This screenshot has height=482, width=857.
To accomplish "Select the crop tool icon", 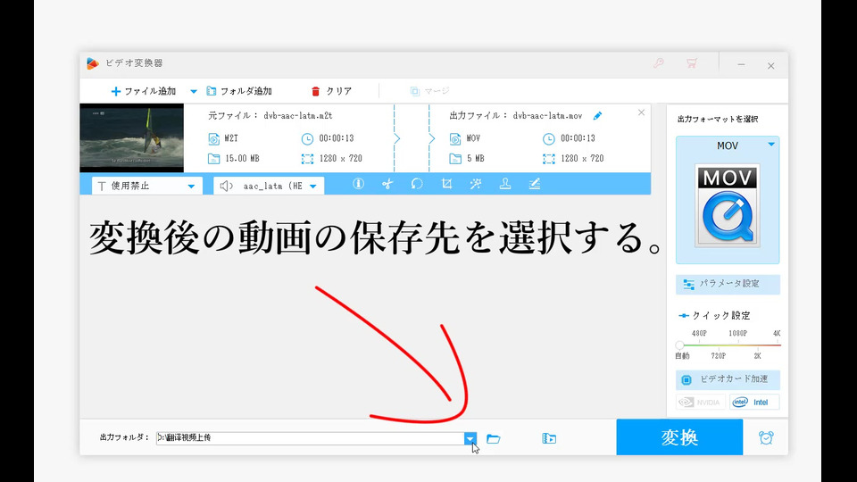I will [x=446, y=184].
